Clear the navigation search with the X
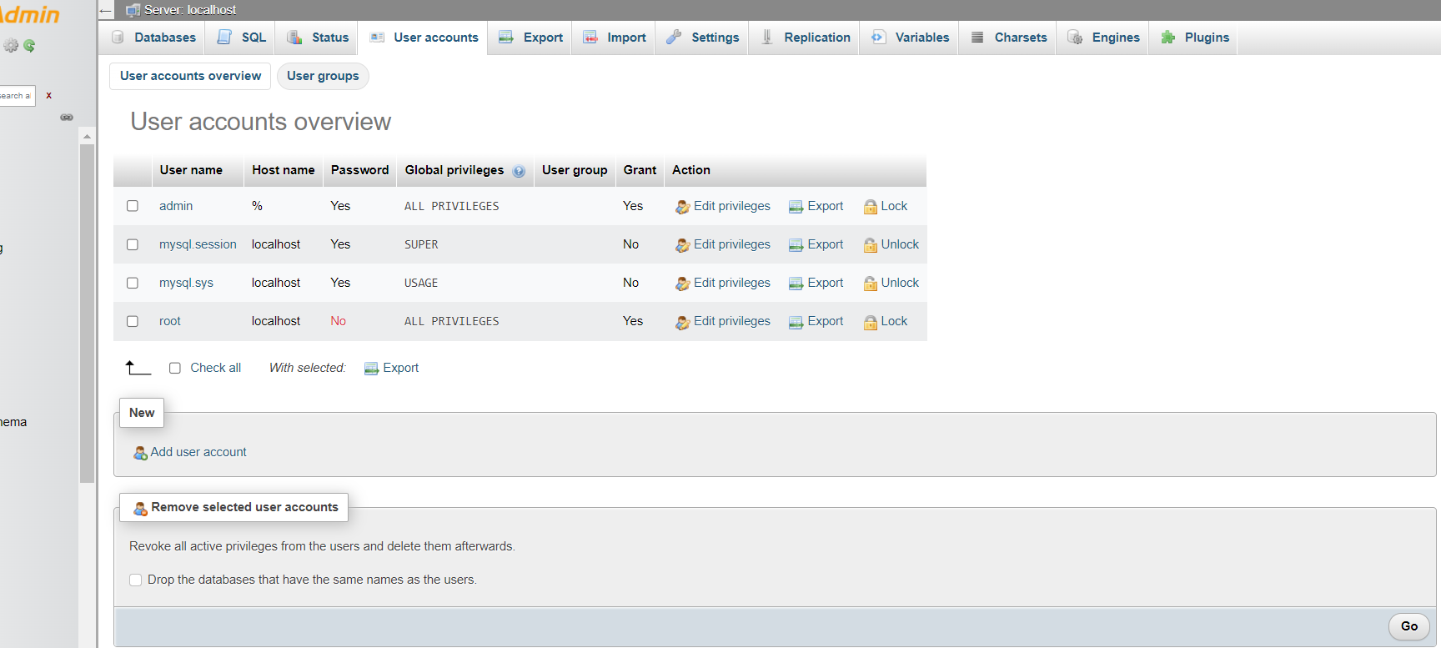The height and width of the screenshot is (648, 1441). [49, 96]
